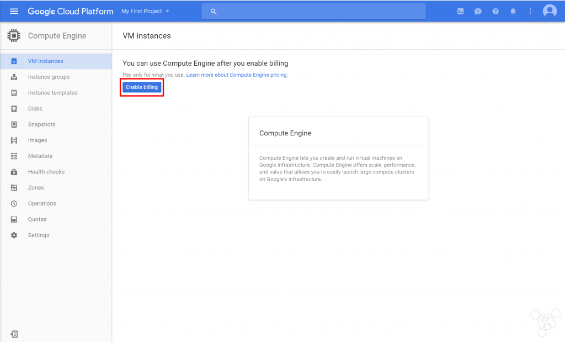Click the Zones sidebar icon
Viewport: 565px width, 342px height.
(14, 188)
